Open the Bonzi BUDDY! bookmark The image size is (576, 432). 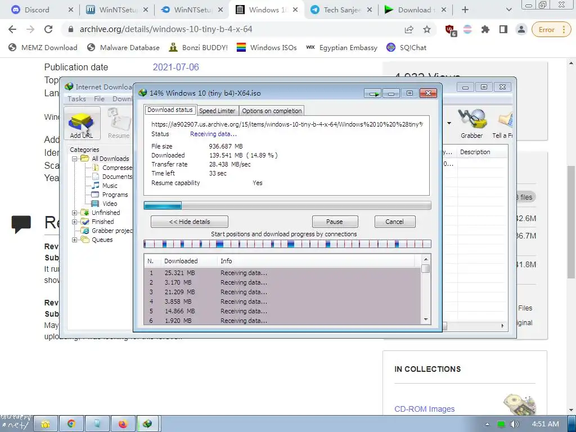[199, 47]
